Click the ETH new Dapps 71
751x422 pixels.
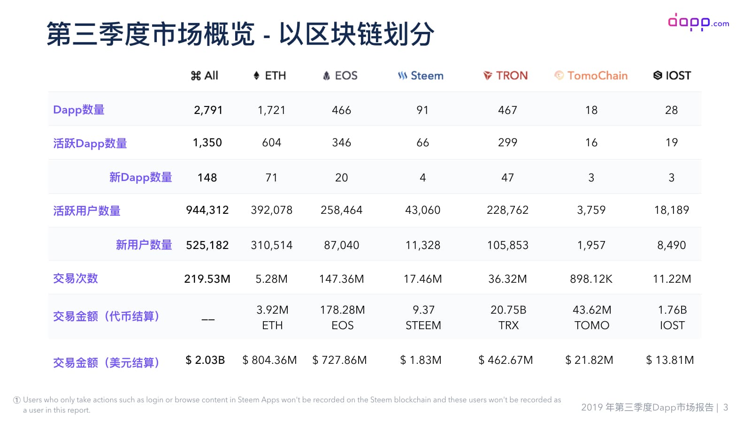271,178
